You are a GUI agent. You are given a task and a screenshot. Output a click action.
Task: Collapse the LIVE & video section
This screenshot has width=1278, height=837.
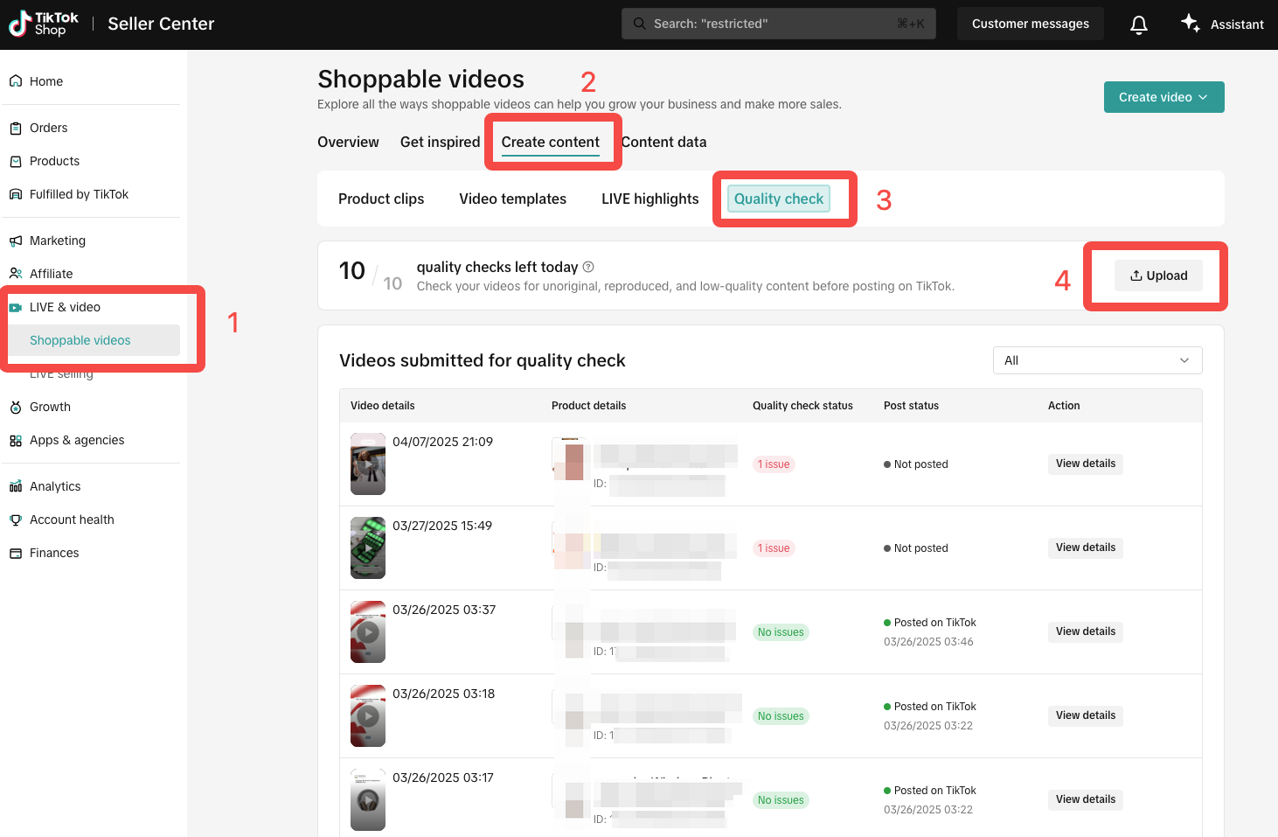pos(65,307)
